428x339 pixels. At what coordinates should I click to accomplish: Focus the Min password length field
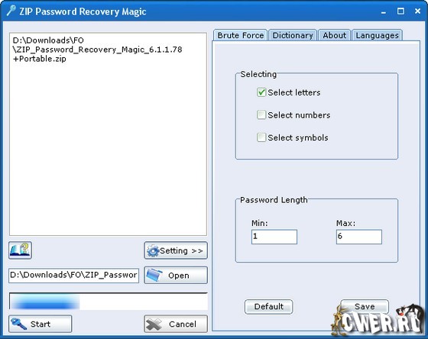click(274, 237)
